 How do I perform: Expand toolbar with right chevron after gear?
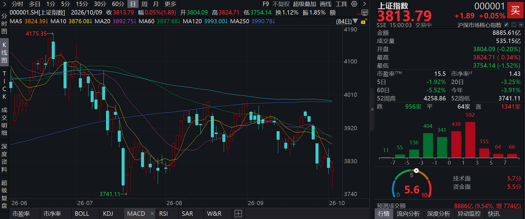365,4
